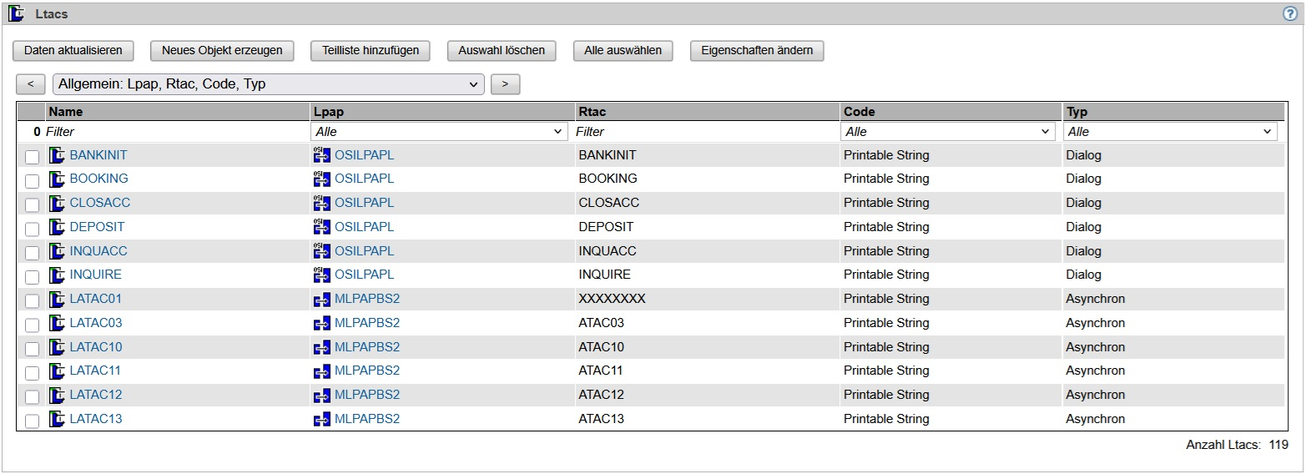The height and width of the screenshot is (474, 1306).
Task: Click the Ltacs panel title icon
Action: coord(16,13)
